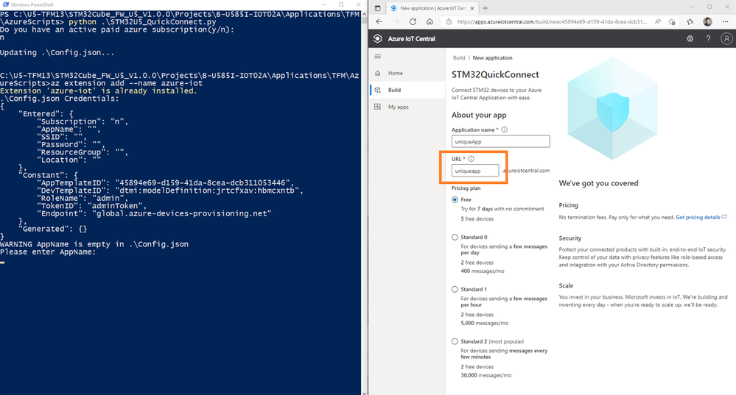736x395 pixels.
Task: Open Azure IoT Central settings gear
Action: tap(690, 39)
